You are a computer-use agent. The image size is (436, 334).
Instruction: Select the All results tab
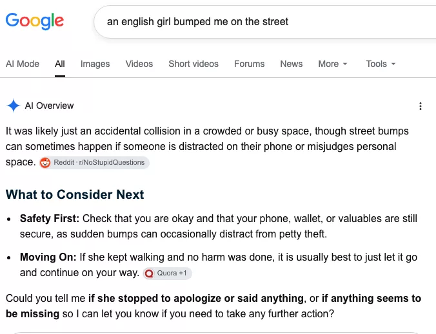click(60, 64)
